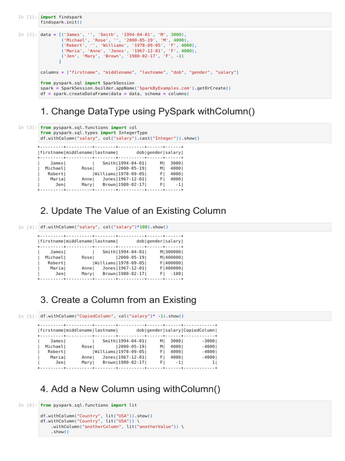Click the columns list definition line
The height and width of the screenshot is (461, 345).
[x=140, y=72]
